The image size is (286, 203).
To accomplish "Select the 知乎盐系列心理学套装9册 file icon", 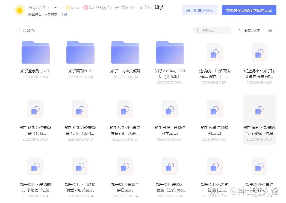I will [x=125, y=109].
